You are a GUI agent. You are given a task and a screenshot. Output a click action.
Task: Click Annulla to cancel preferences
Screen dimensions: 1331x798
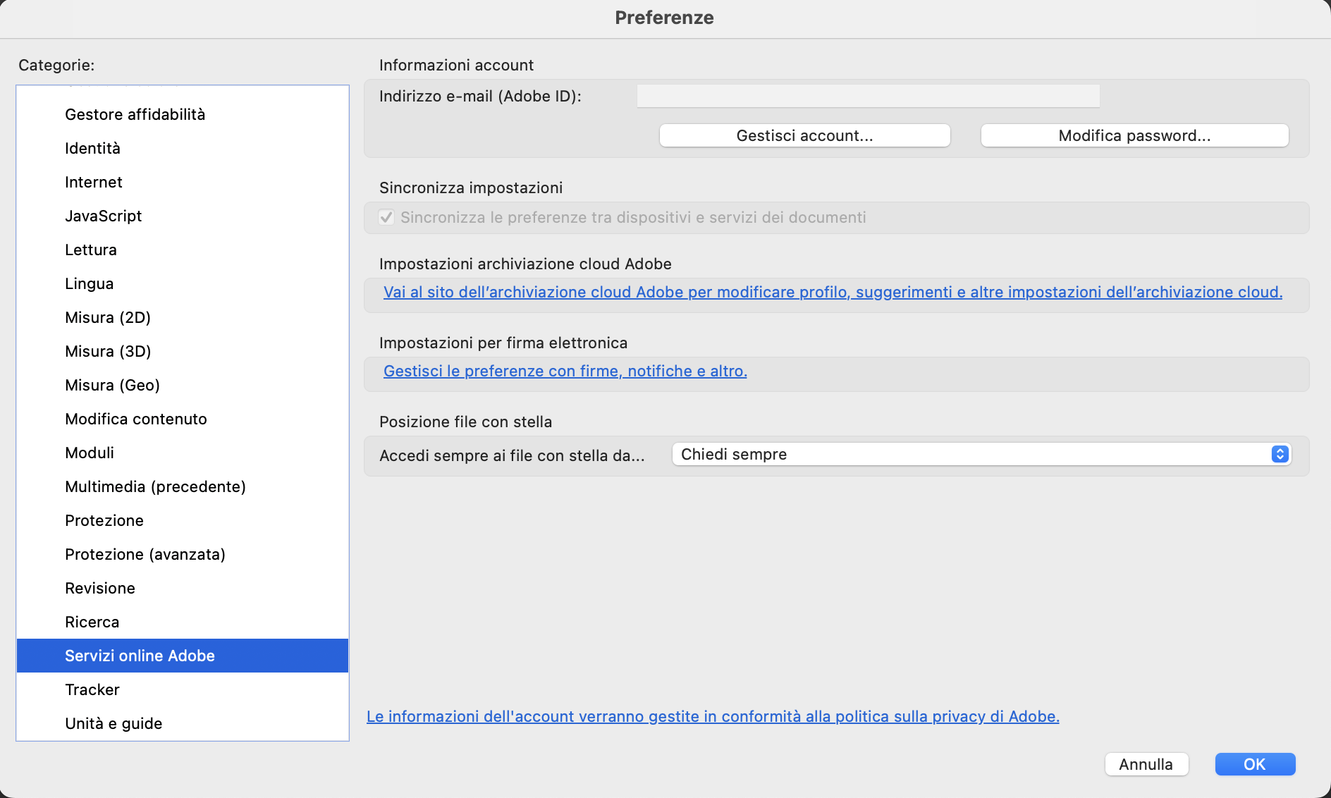click(1146, 764)
